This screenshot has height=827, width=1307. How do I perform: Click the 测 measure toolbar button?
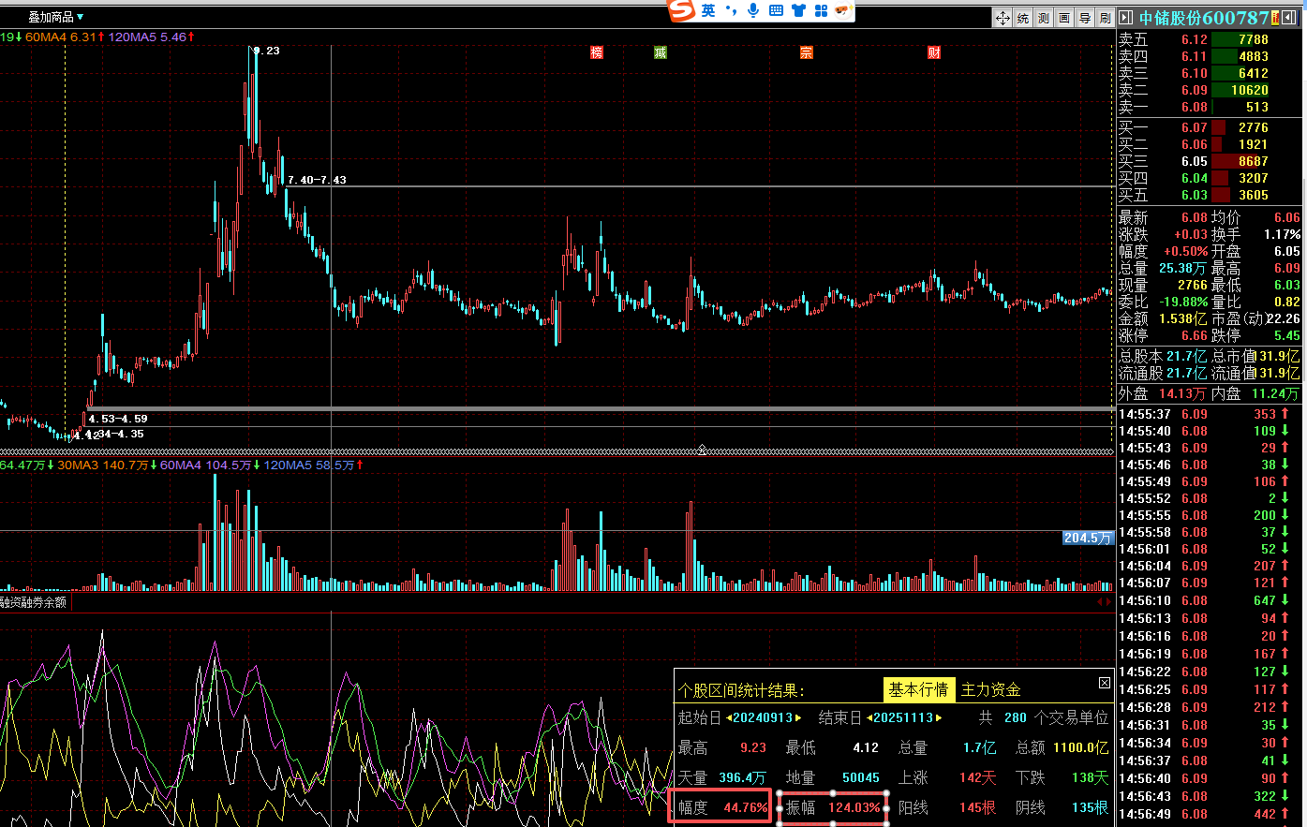tap(1044, 18)
